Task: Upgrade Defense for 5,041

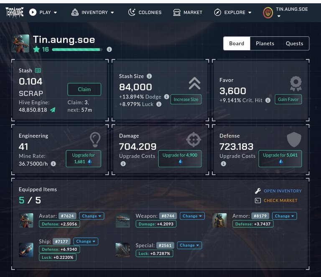Action: 280,159
